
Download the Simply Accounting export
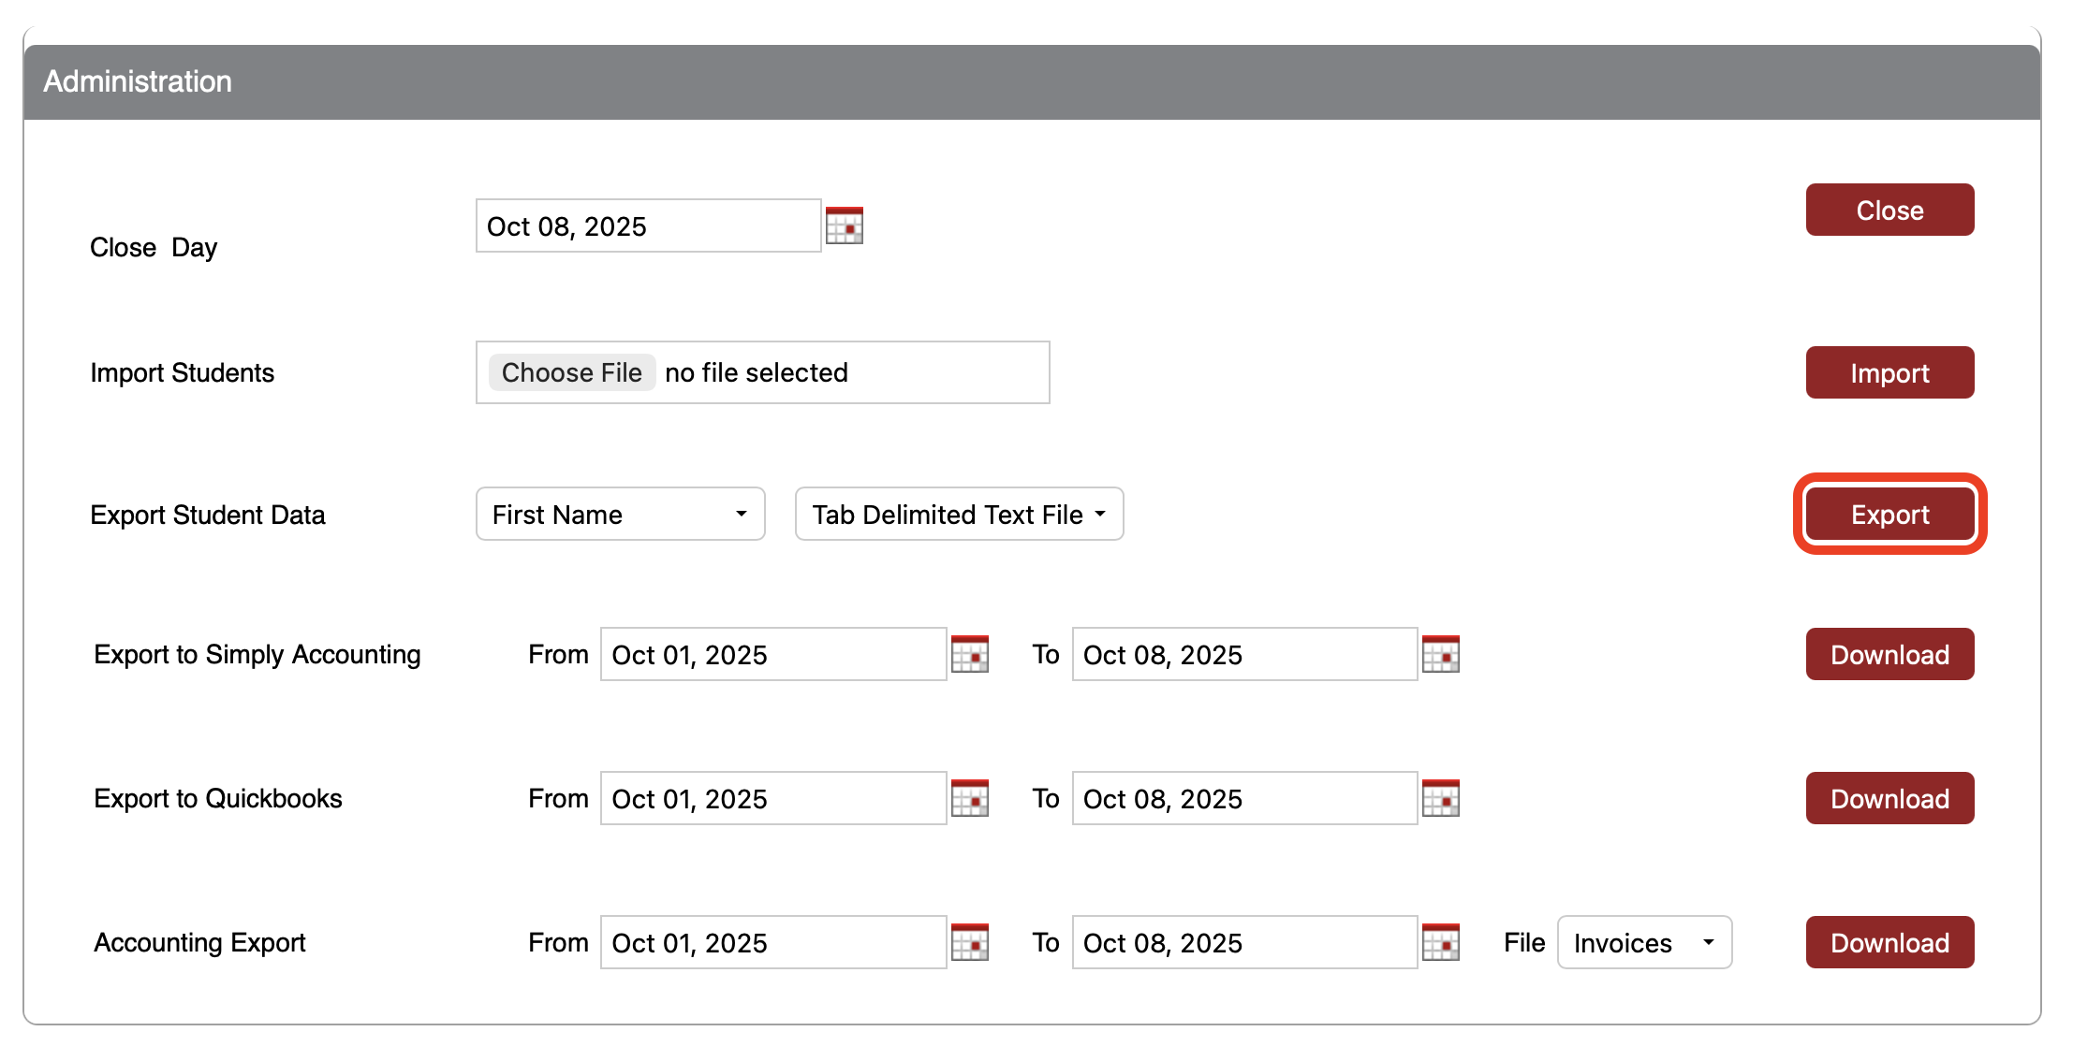point(1889,654)
